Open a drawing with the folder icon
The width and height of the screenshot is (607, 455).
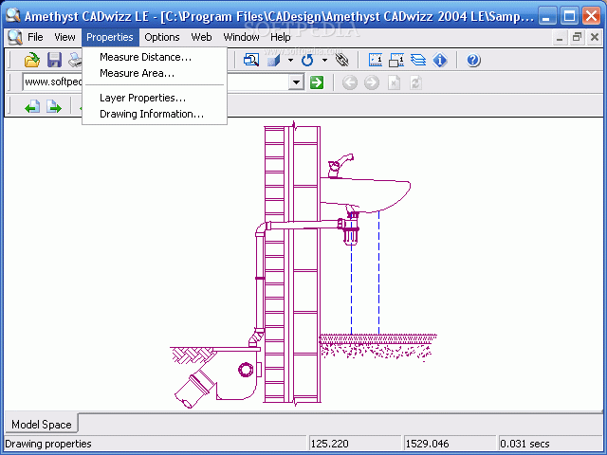click(31, 60)
